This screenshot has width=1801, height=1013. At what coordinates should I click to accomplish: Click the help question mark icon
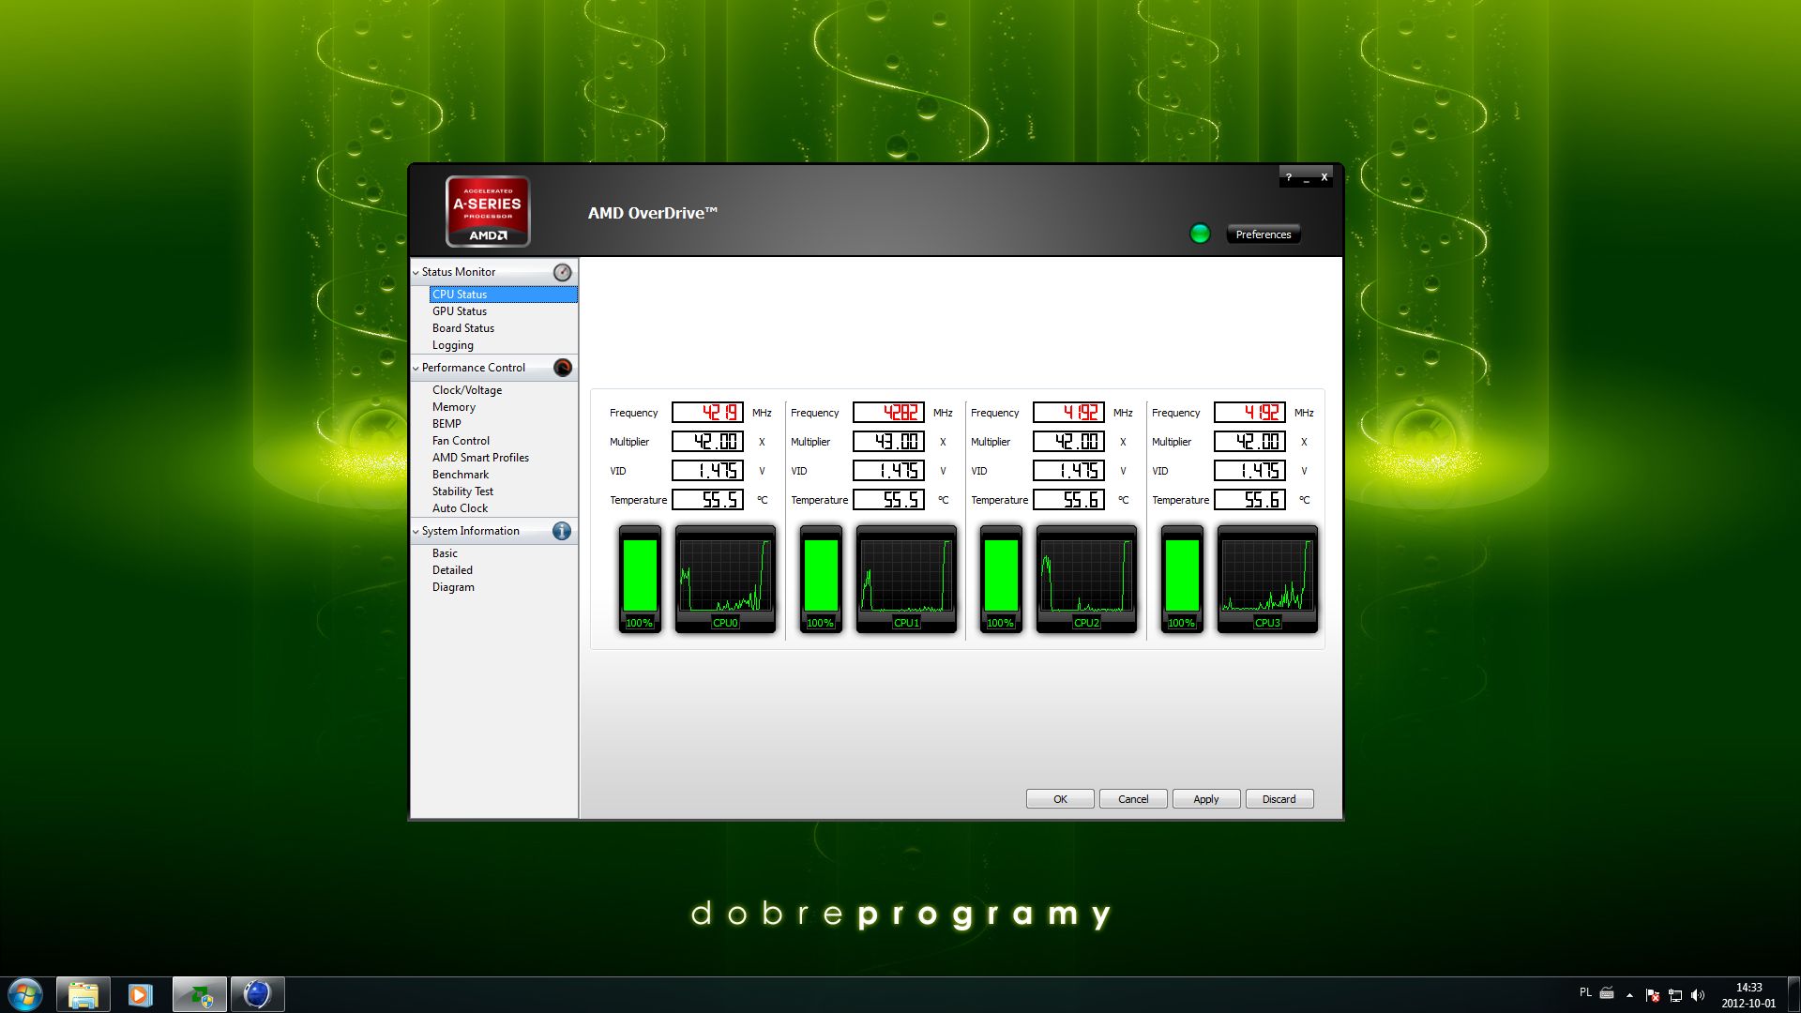tap(1289, 177)
